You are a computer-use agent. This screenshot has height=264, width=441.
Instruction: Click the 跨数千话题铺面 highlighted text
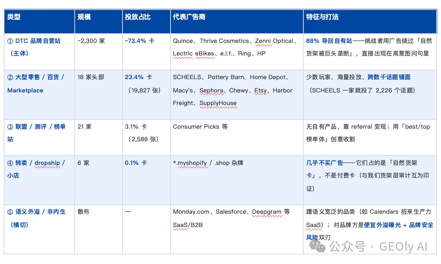pyautogui.click(x=389, y=77)
